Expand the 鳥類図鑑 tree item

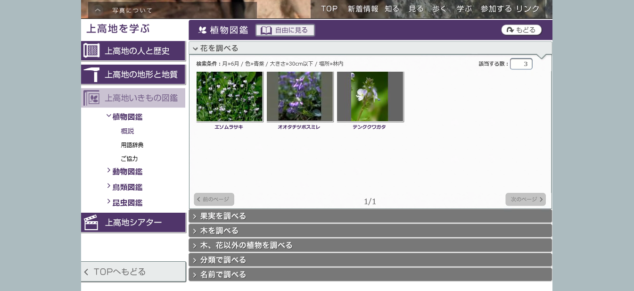[x=109, y=186]
